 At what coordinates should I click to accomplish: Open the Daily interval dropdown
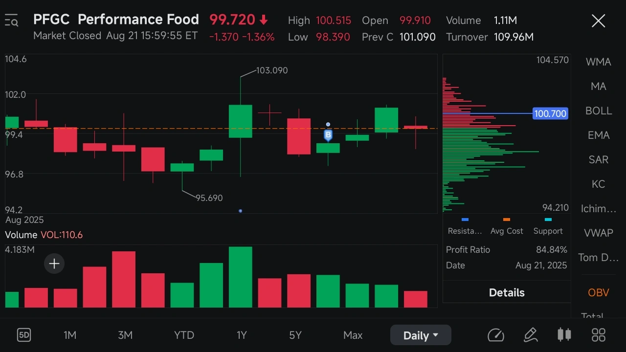point(421,335)
